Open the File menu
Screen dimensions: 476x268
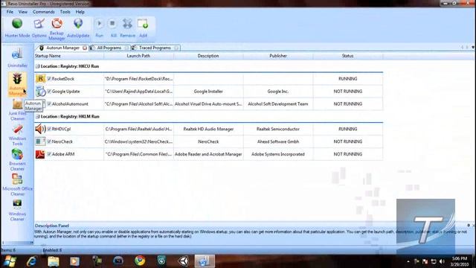tap(10, 12)
